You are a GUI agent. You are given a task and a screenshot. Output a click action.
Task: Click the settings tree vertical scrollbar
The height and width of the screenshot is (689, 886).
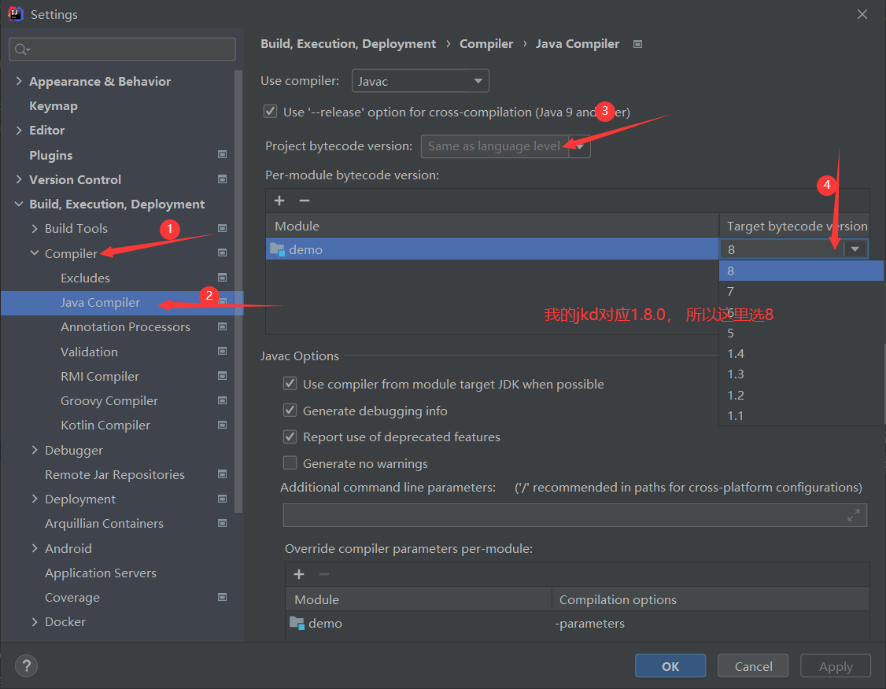[238, 291]
